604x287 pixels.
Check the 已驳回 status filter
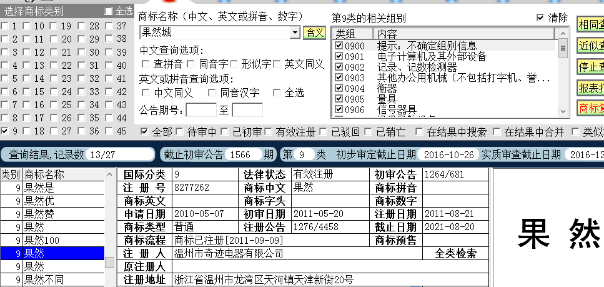pyautogui.click(x=323, y=132)
